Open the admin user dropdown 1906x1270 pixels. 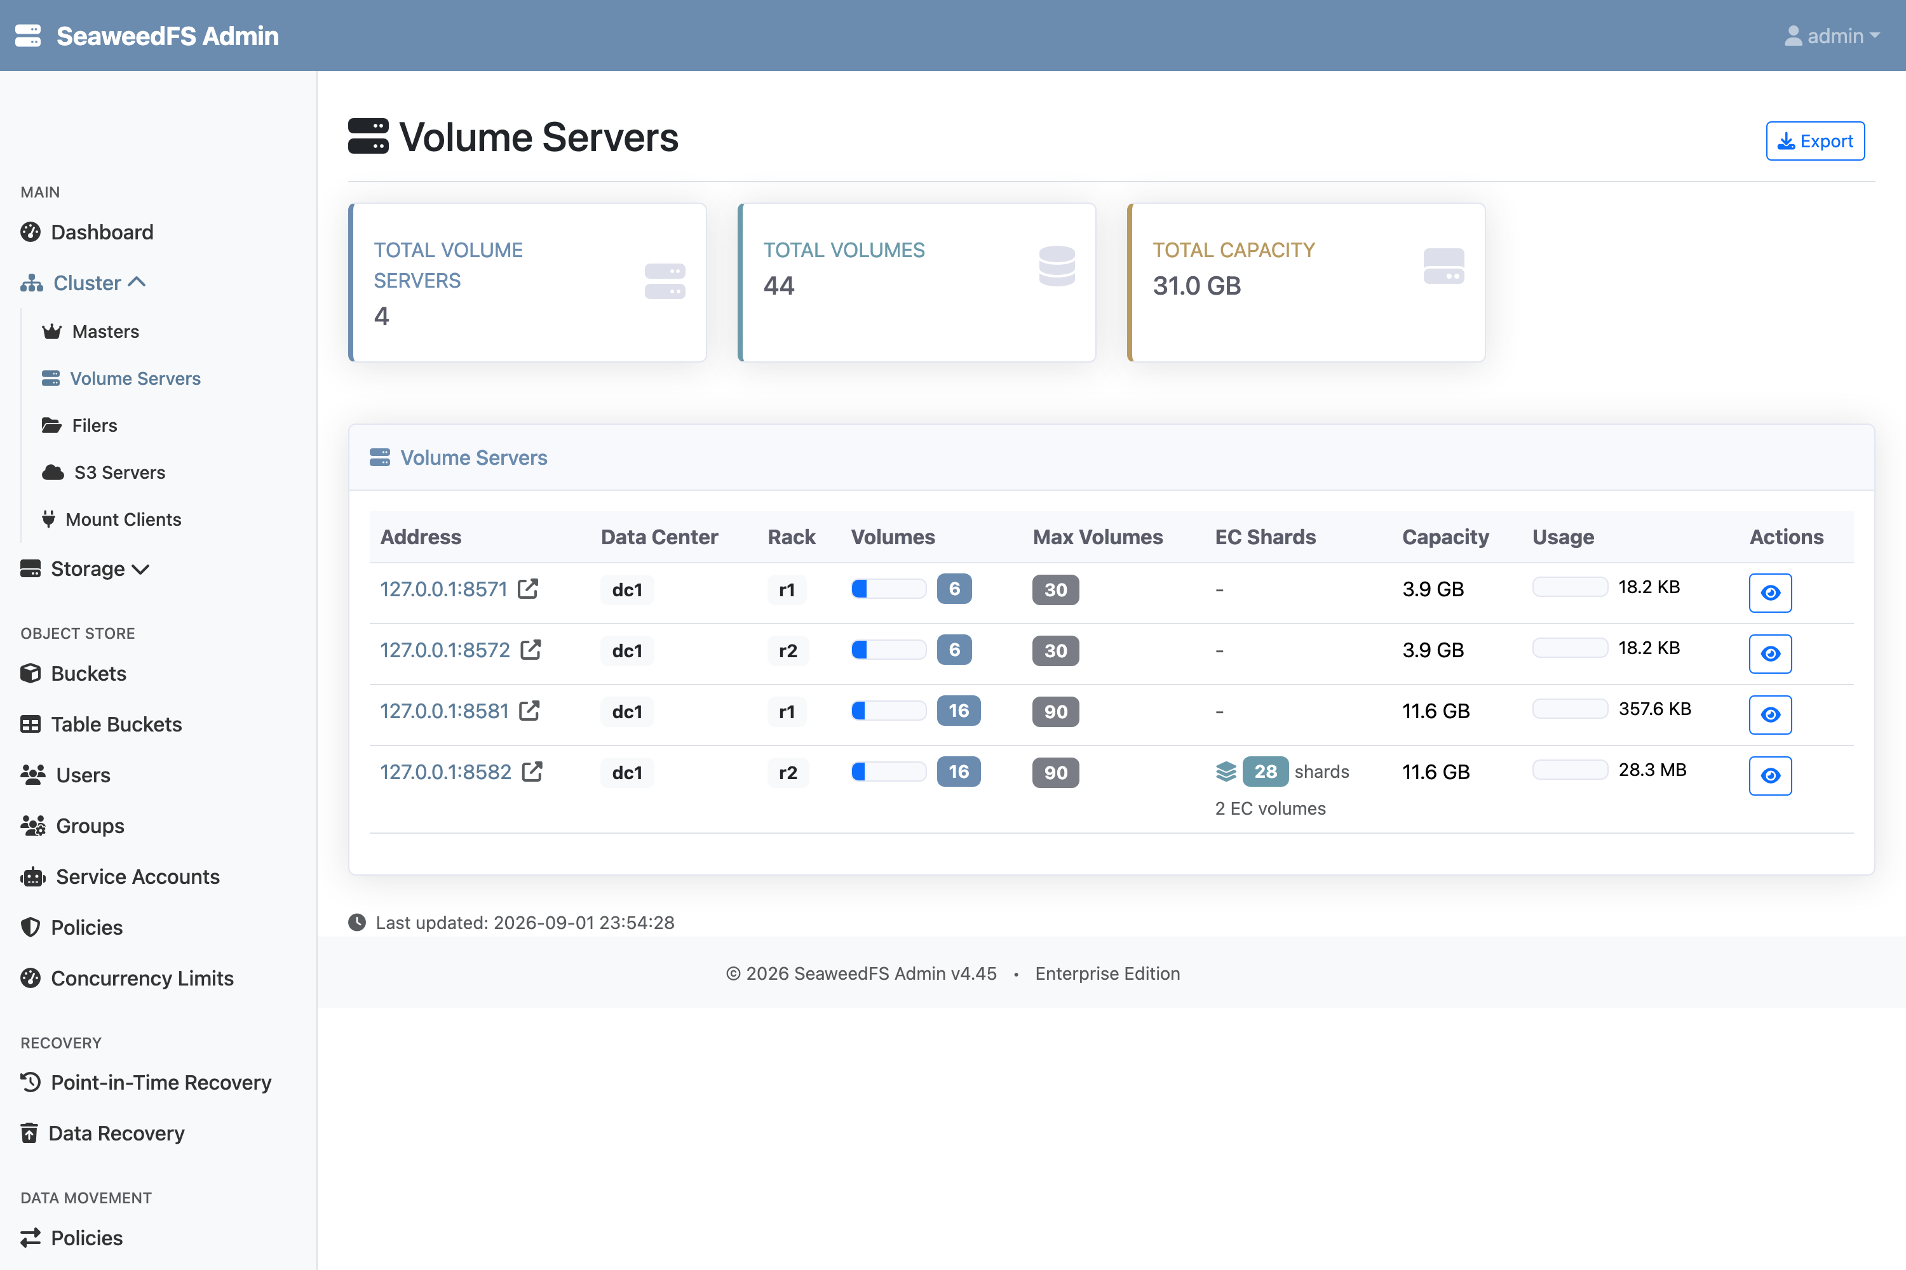pyautogui.click(x=1832, y=36)
